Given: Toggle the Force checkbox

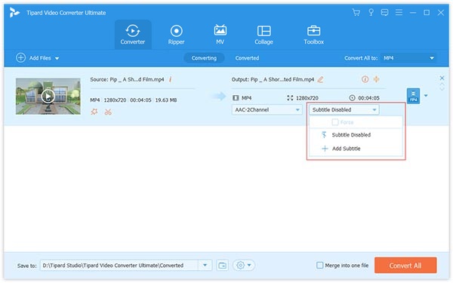Looking at the screenshot, I should tap(335, 122).
